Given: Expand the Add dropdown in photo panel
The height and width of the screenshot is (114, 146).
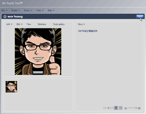Looking at the screenshot, I should pos(9,24).
